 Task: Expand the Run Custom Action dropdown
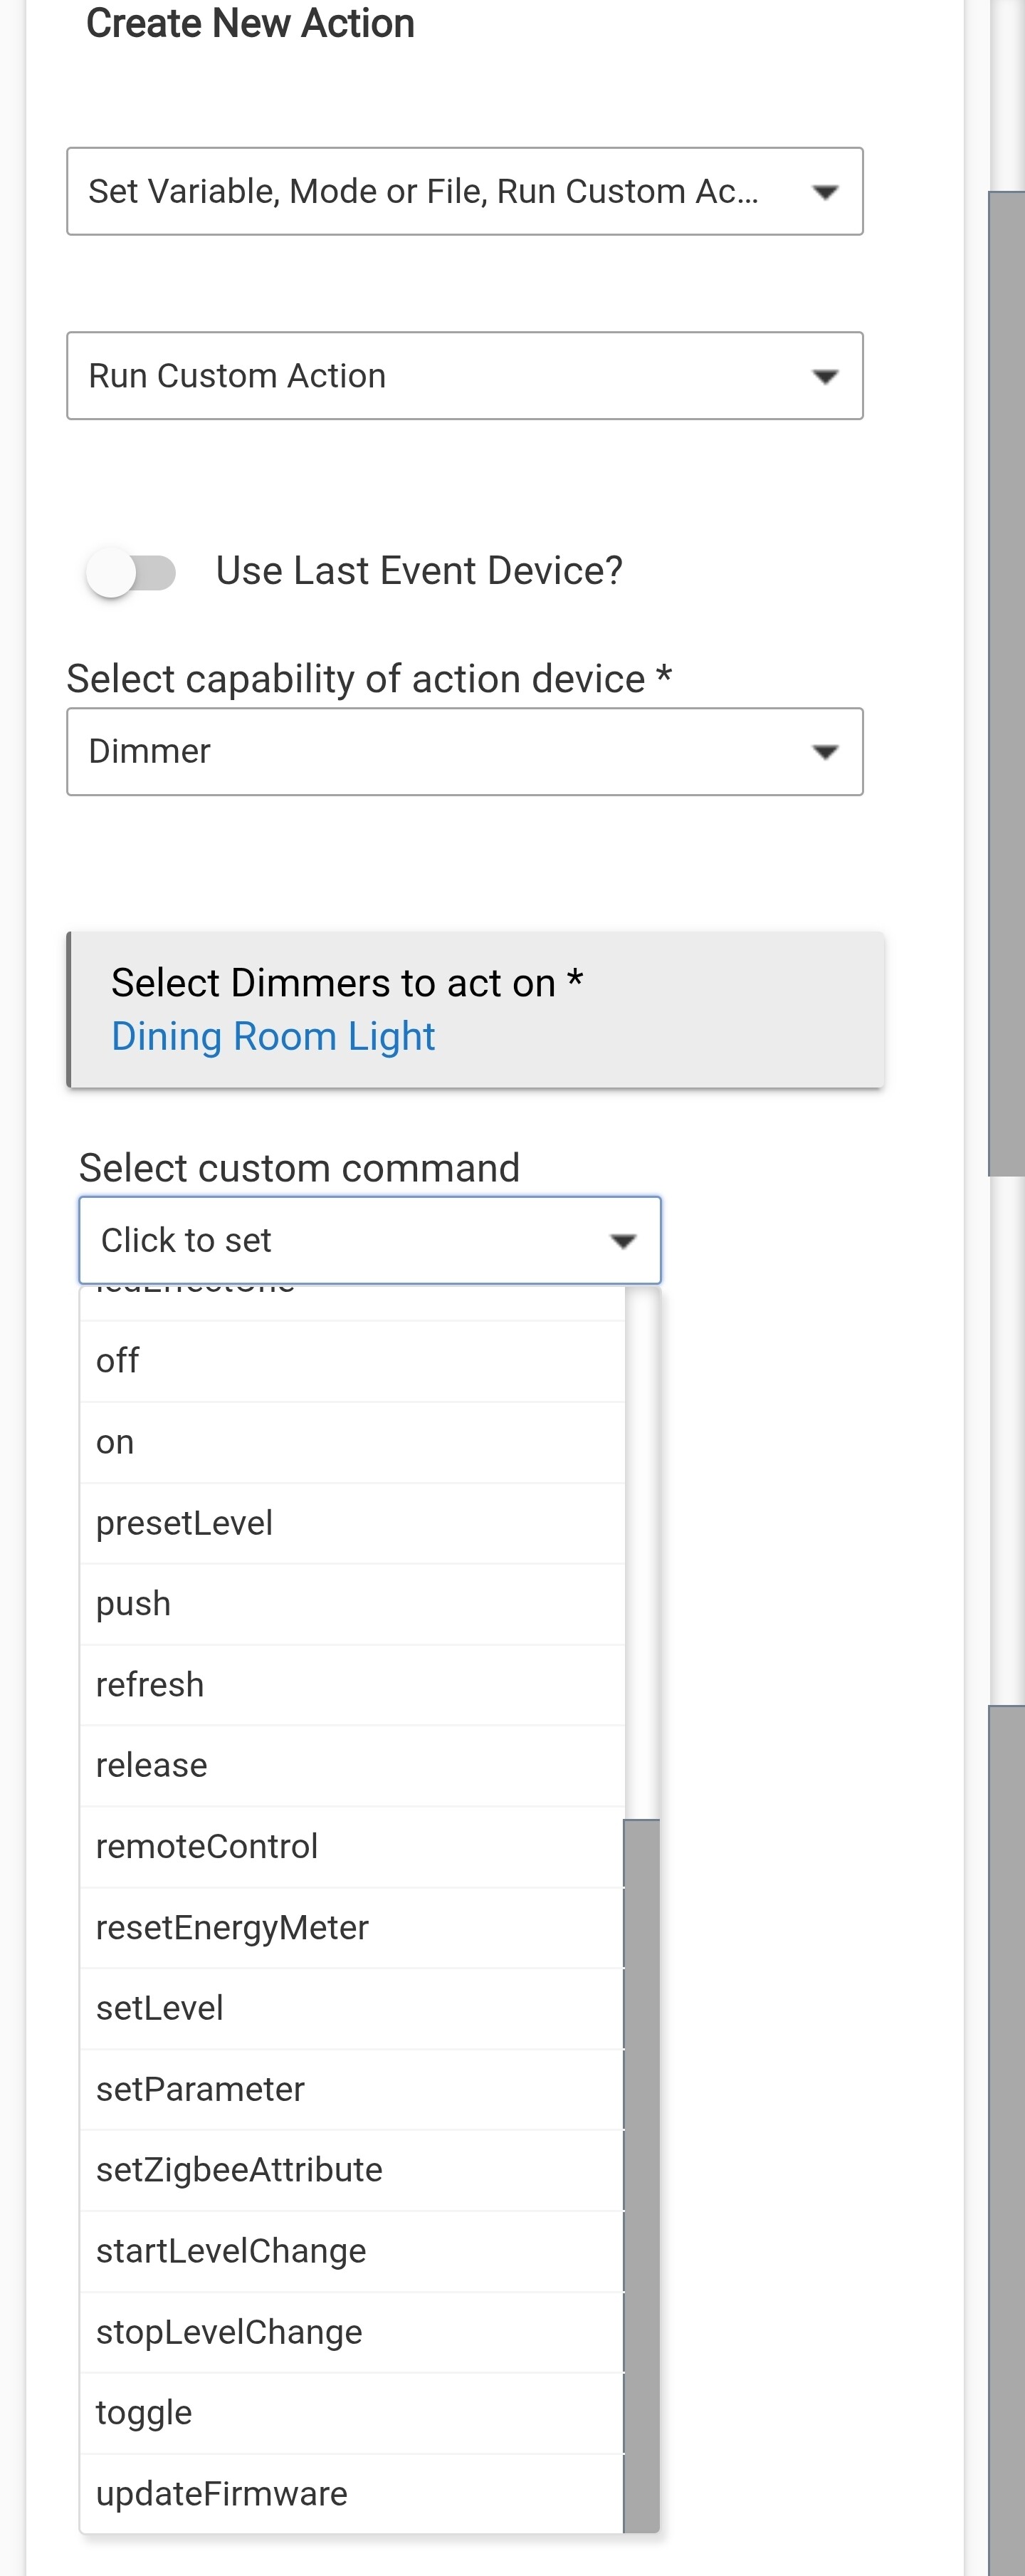point(465,376)
